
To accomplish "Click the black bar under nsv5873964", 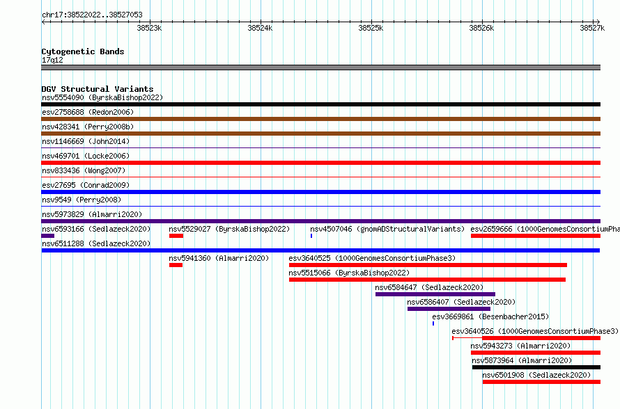I will [x=536, y=367].
